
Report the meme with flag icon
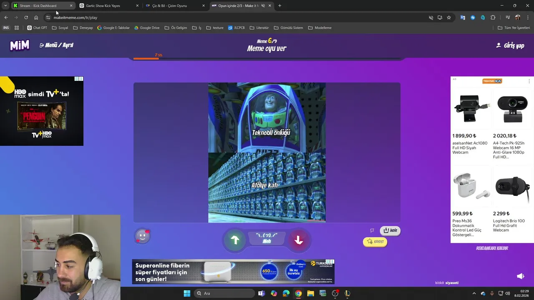(x=372, y=230)
